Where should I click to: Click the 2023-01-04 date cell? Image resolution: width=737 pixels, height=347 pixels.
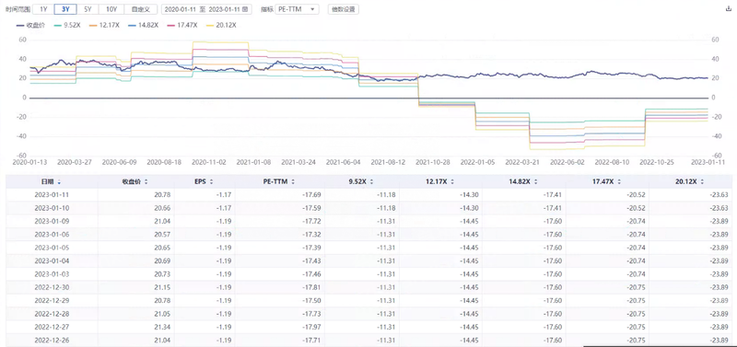(51, 260)
